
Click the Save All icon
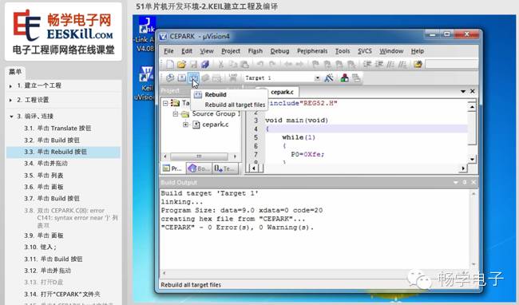[205, 64]
